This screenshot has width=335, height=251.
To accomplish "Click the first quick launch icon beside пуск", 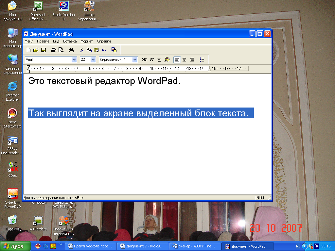I will tap(38, 246).
